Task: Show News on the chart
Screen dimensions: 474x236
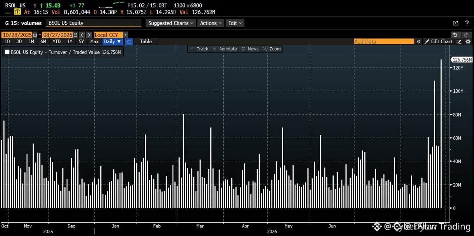Action: (250, 49)
